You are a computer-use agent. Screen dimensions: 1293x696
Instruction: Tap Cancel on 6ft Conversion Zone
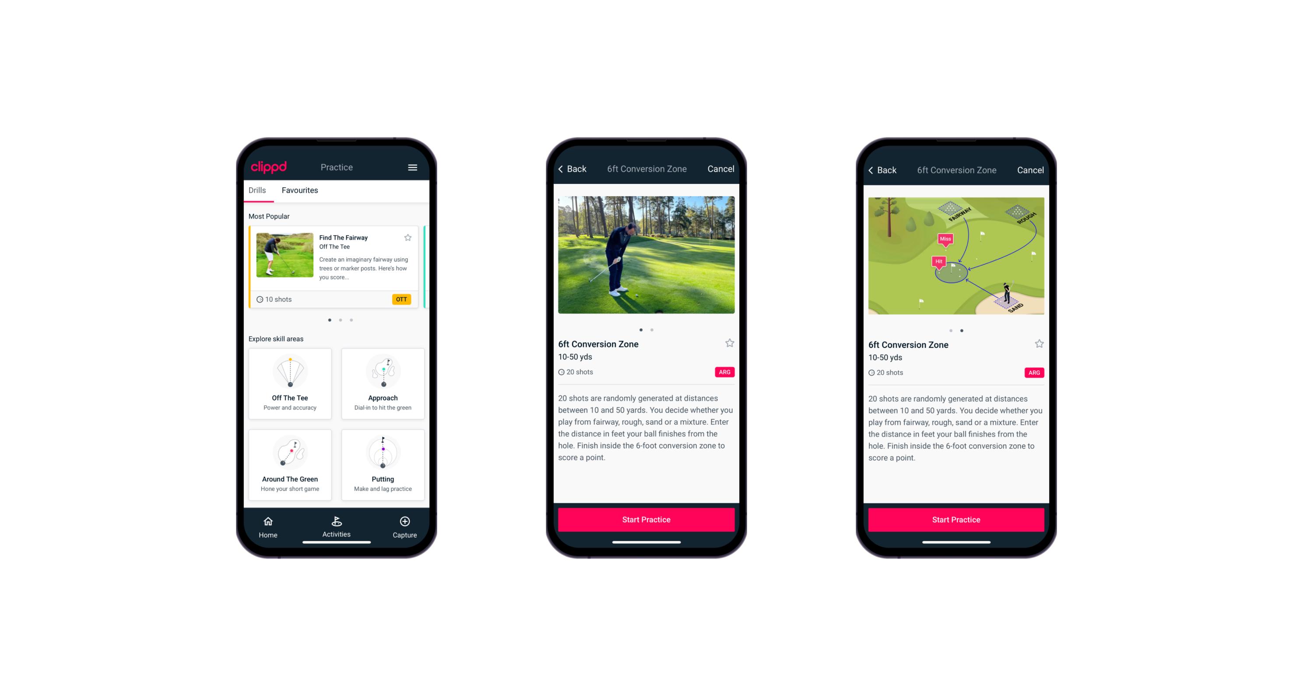[x=726, y=169]
